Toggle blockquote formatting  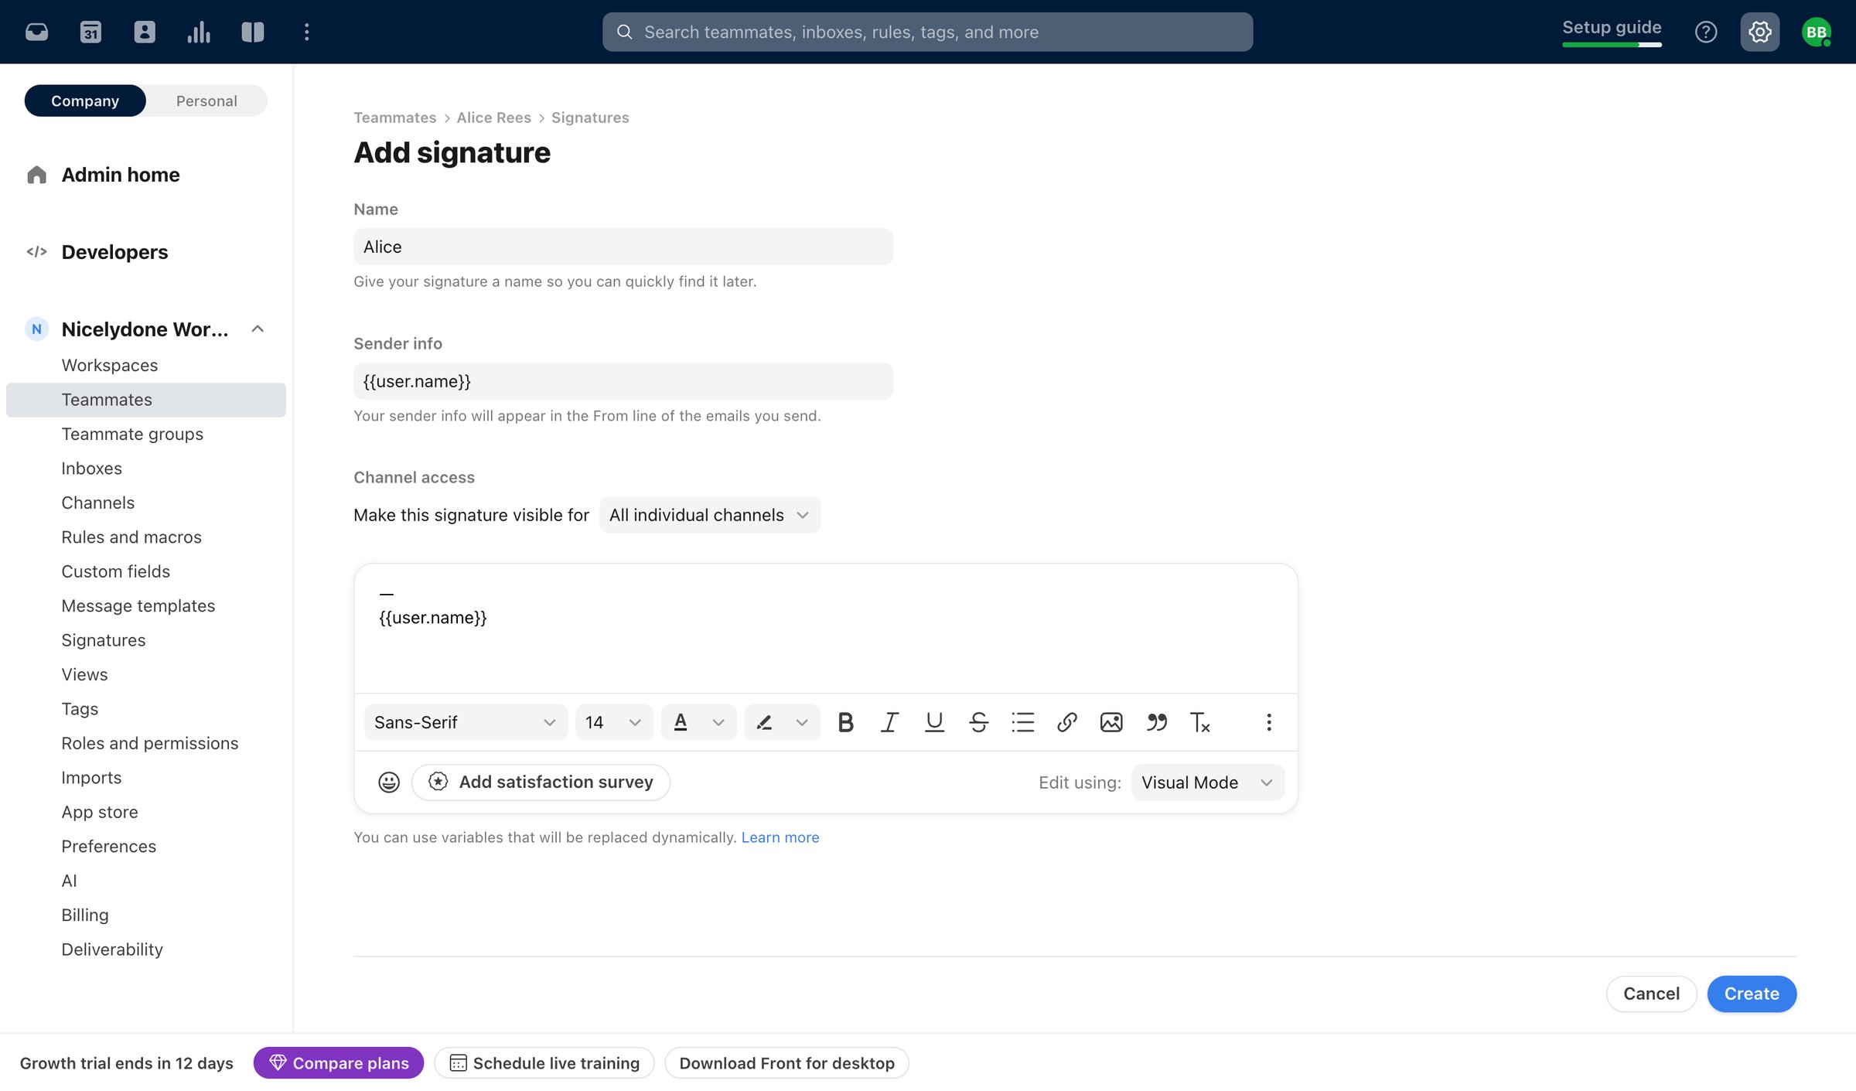1156,722
